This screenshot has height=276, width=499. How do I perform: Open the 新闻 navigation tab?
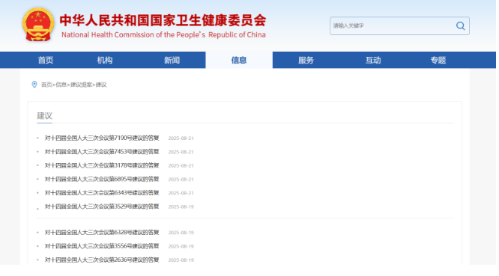[172, 60]
